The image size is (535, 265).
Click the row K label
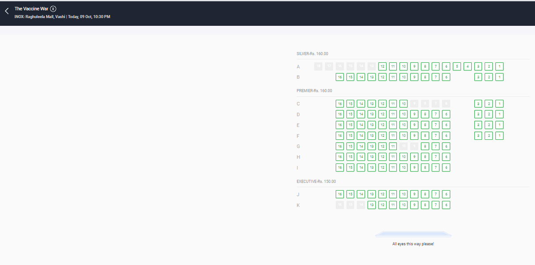[298, 205]
